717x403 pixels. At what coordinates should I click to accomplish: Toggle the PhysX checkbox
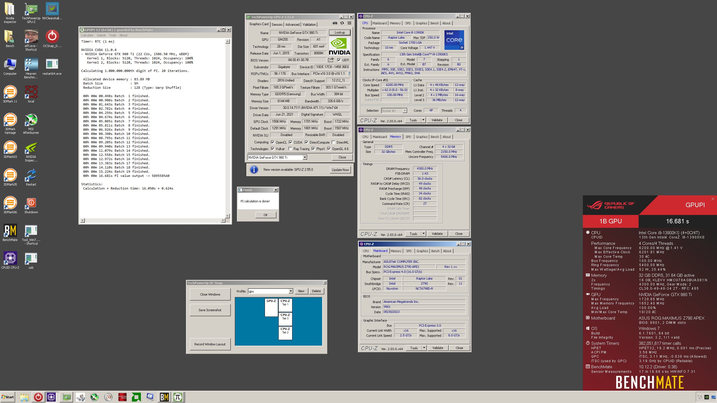pos(313,149)
